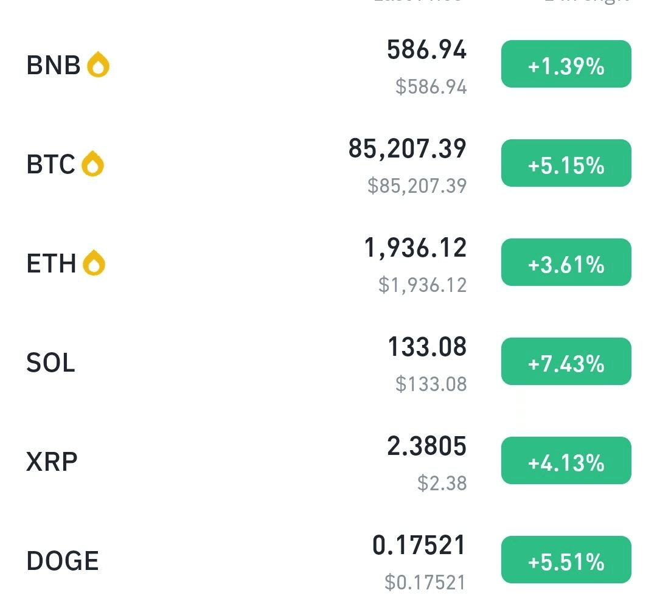Toggle the BNB +1.39% change badge
The width and height of the screenshot is (657, 604).
pyautogui.click(x=566, y=64)
